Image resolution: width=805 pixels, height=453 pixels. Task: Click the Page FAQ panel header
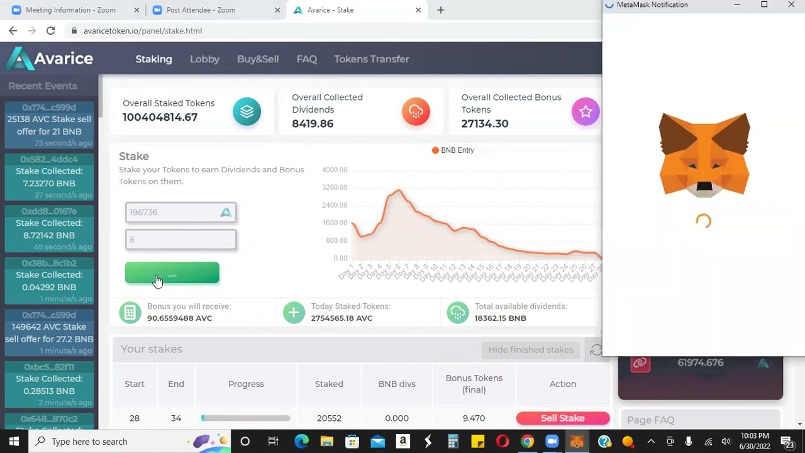pos(699,420)
